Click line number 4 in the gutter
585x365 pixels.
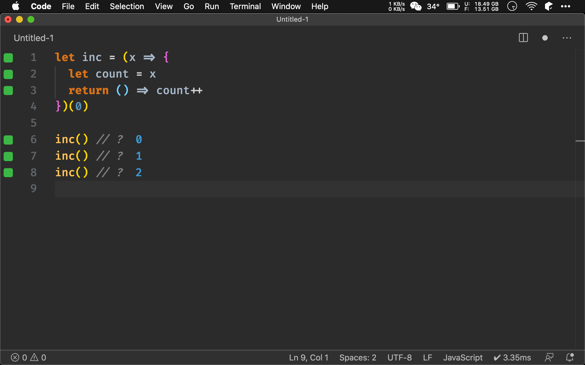[34, 107]
